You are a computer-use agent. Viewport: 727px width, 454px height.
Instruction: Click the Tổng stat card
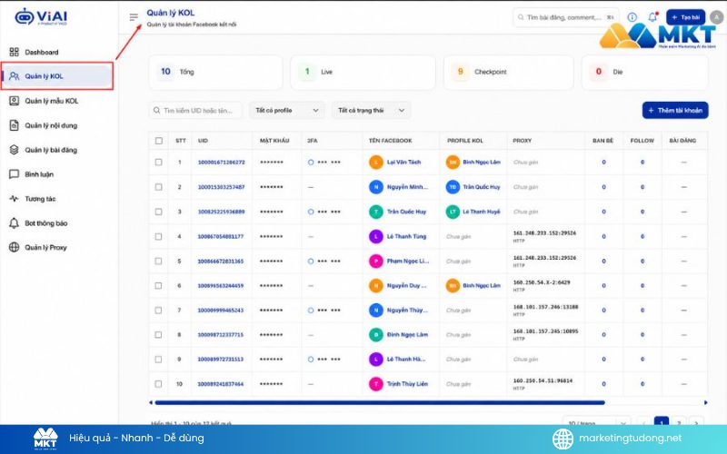pos(215,72)
